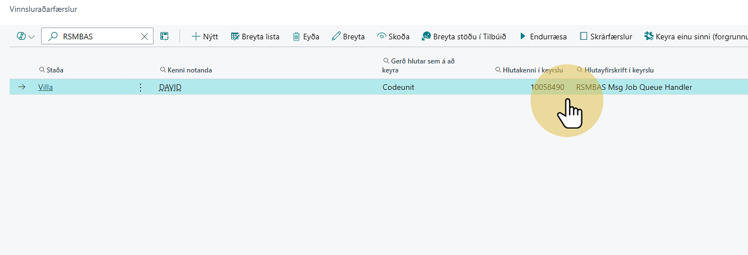Open the Copilot icon dropdown
Screen dimensions: 748x255
(25, 37)
